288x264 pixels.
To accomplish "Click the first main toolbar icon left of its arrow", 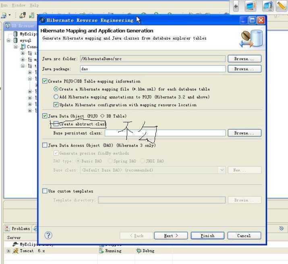I will click(x=4, y=15).
